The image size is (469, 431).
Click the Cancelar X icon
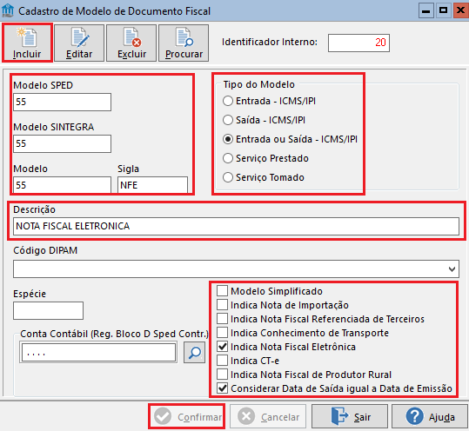click(246, 416)
